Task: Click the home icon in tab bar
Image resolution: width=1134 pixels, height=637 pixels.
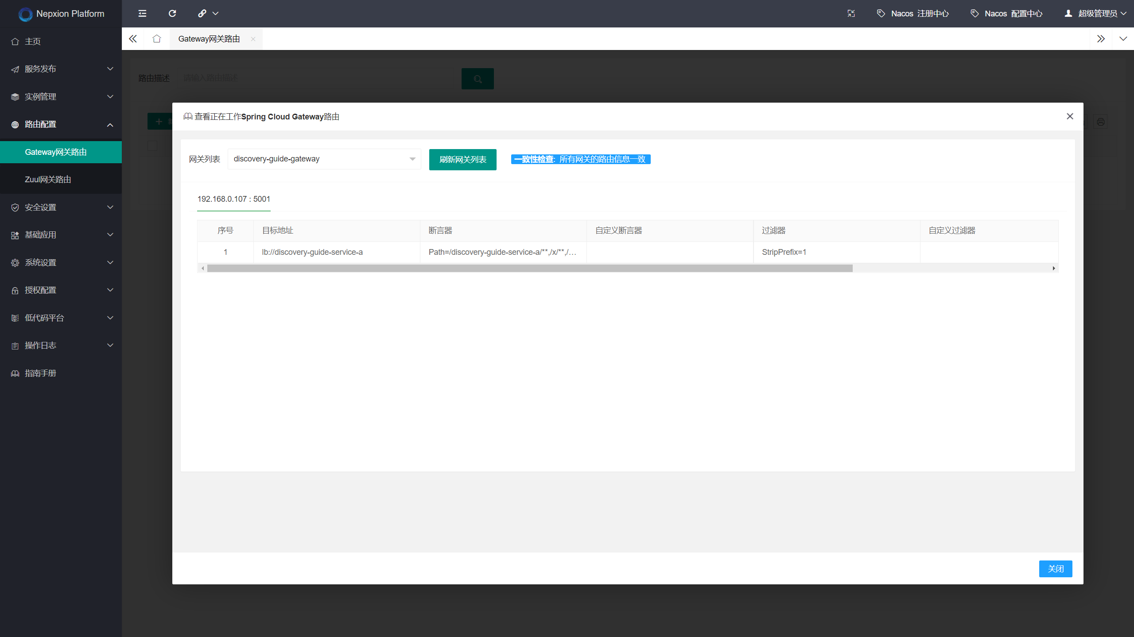Action: [x=156, y=39]
